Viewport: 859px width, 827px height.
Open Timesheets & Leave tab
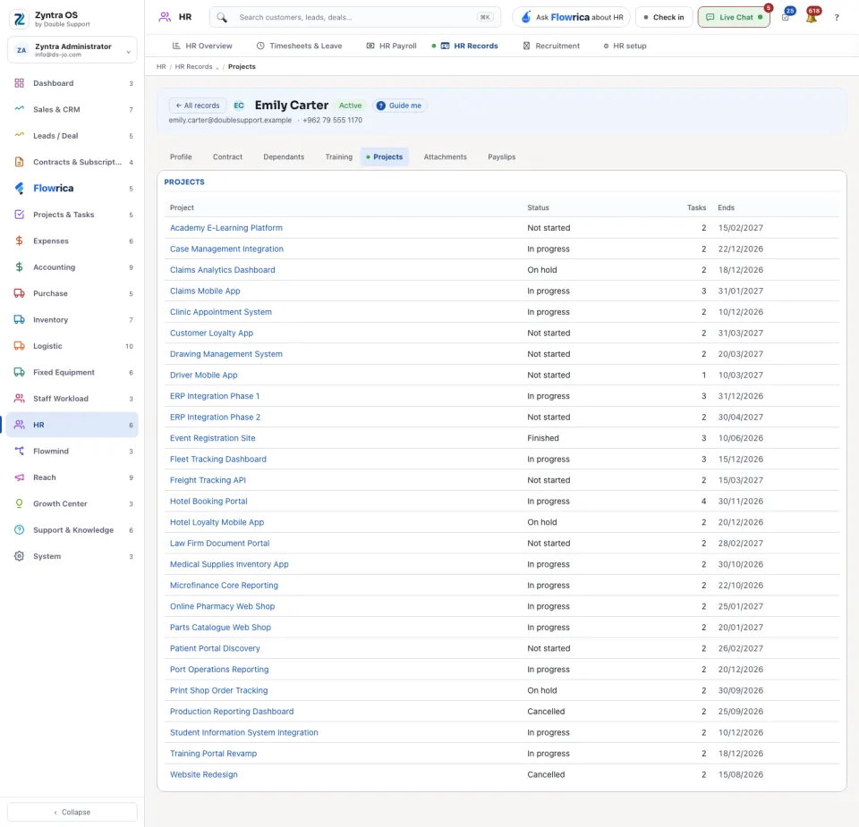300,46
